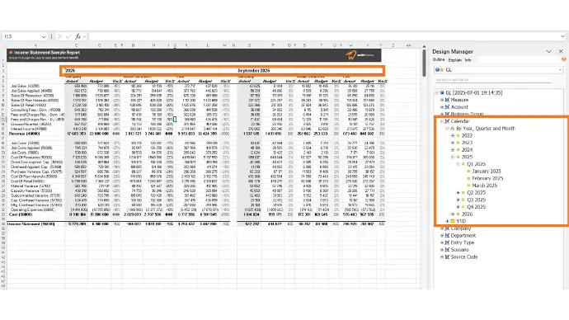This screenshot has width=569, height=320.
Task: Click the cancel X icon in formula bar
Action: 60,36
